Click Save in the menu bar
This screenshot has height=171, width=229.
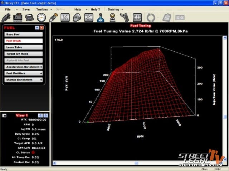26,9
